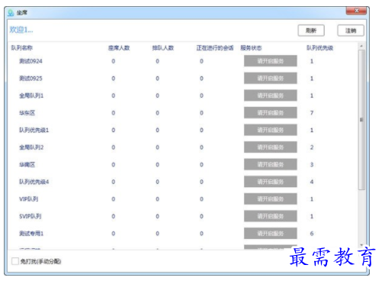The width and height of the screenshot is (382, 281).
Task: Click the scrollbar up arrow
Action: pos(361,47)
